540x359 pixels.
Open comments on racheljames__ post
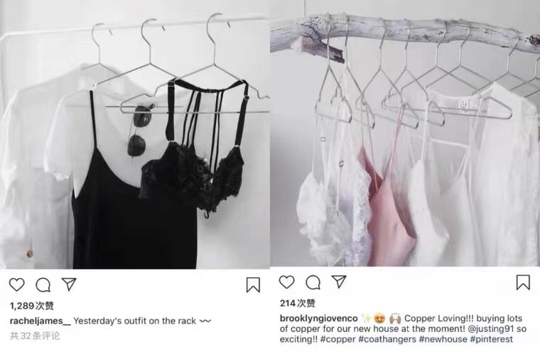coord(43,285)
